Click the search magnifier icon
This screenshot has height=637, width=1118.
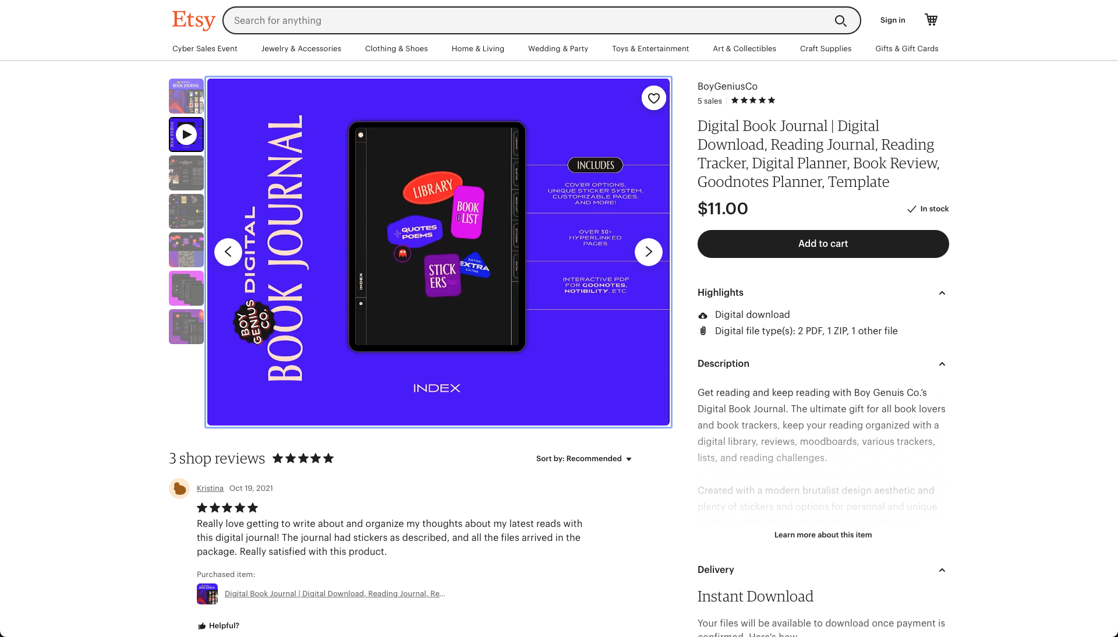(840, 21)
